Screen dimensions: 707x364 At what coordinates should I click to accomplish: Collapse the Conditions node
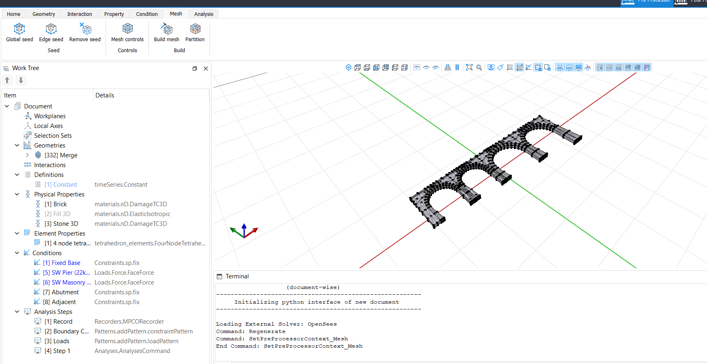click(x=17, y=253)
